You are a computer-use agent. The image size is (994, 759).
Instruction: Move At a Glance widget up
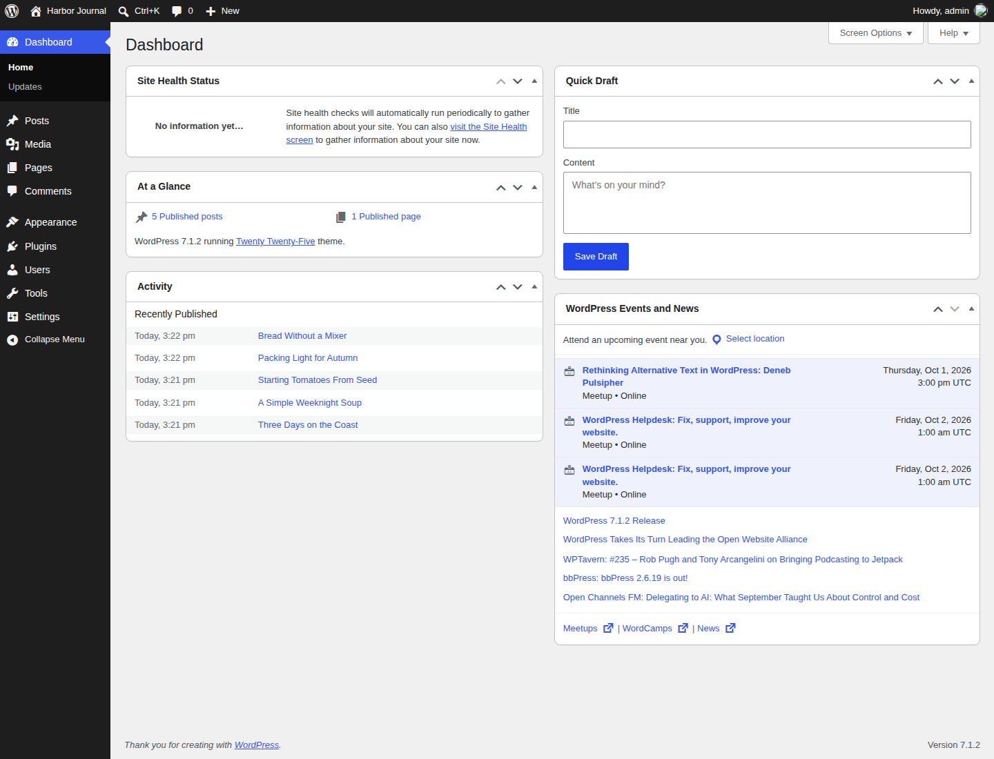coord(501,187)
